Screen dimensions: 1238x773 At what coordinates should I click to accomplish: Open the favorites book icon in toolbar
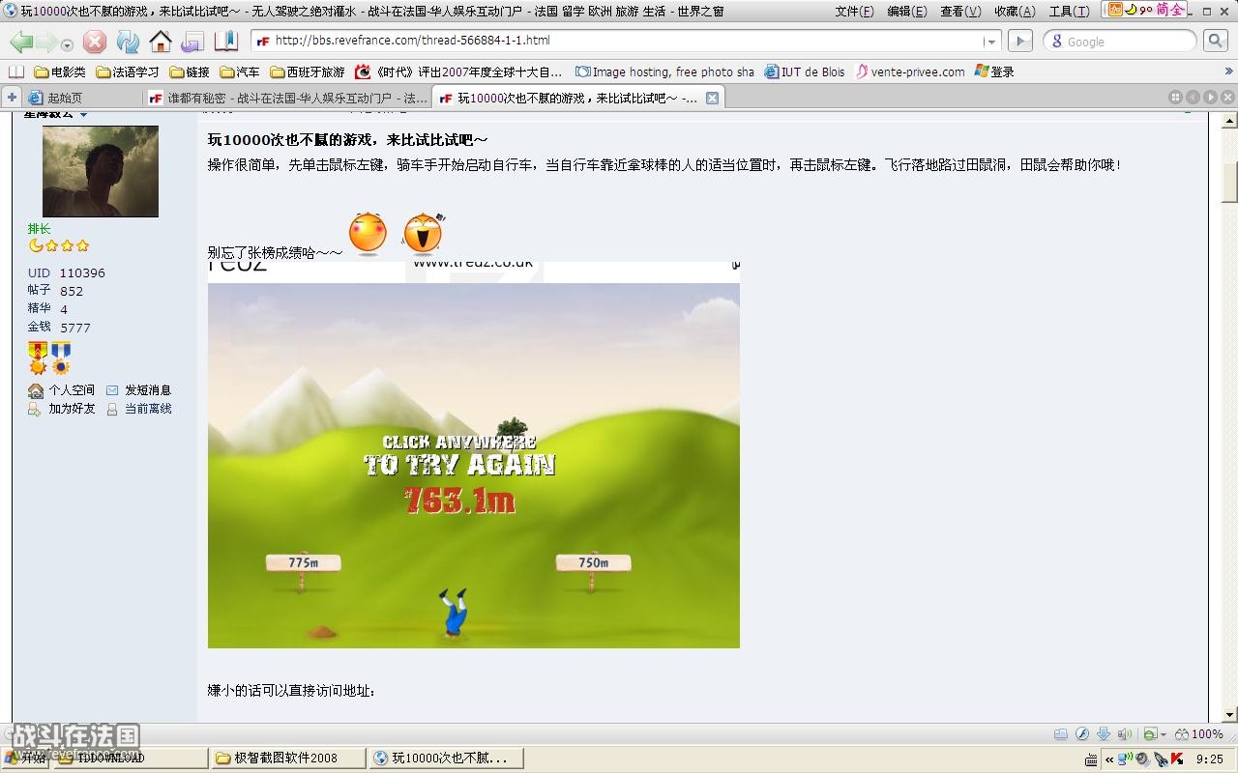(226, 41)
